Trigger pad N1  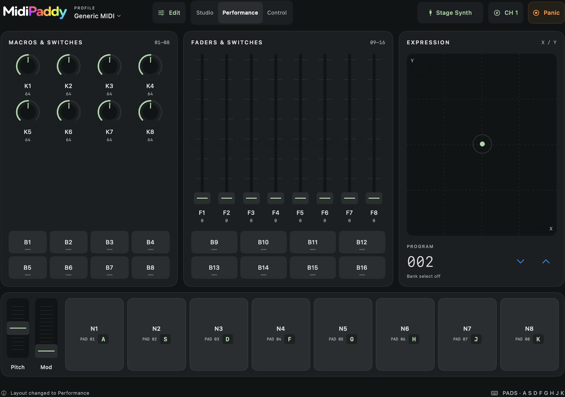94,334
